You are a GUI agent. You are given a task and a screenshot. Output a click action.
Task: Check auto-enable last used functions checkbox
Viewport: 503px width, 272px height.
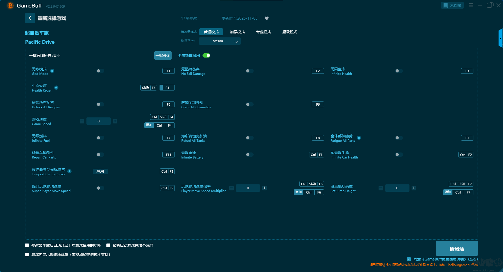pos(27,245)
